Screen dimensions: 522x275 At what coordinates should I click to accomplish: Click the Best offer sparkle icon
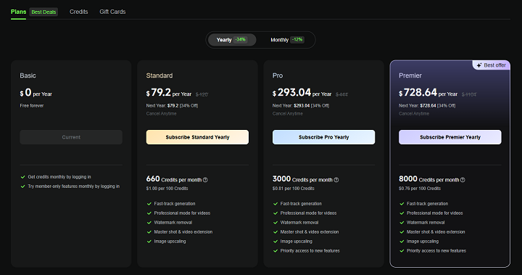pos(479,65)
